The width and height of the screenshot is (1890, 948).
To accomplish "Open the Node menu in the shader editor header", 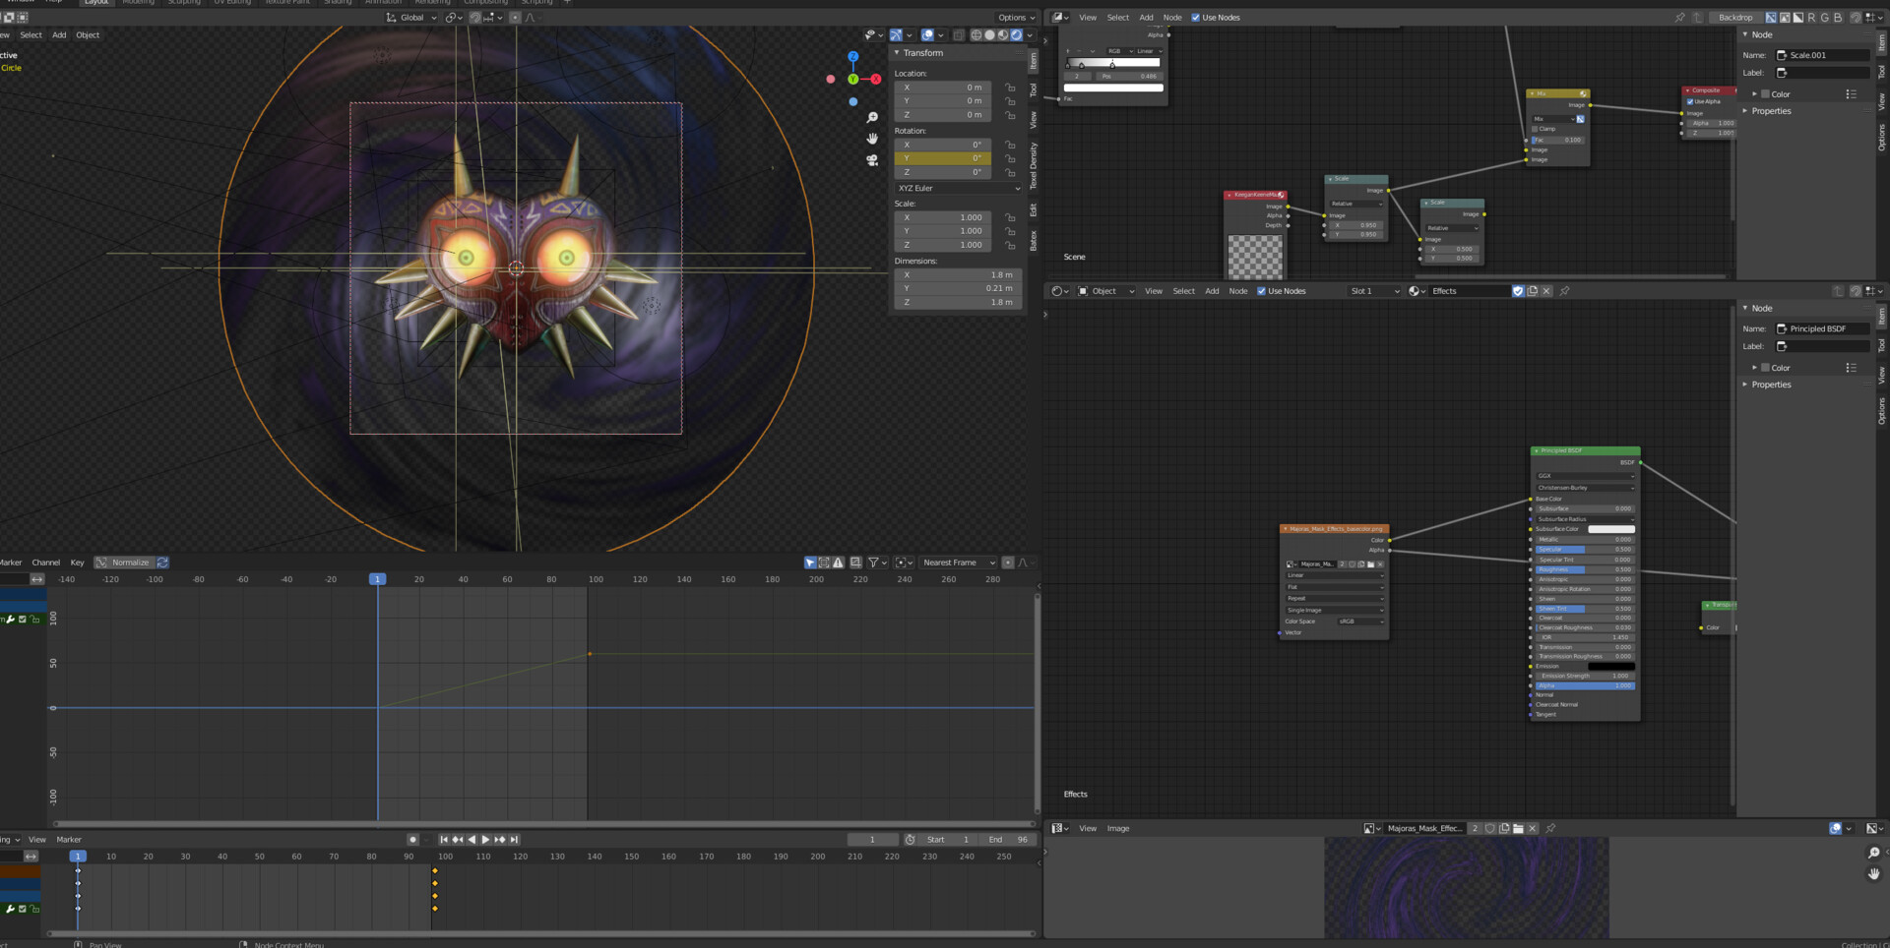I will coord(1238,291).
